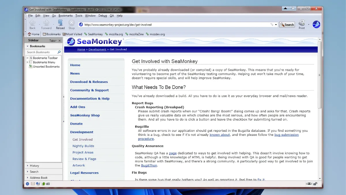Open Address Book icon in status bar

[43, 184]
